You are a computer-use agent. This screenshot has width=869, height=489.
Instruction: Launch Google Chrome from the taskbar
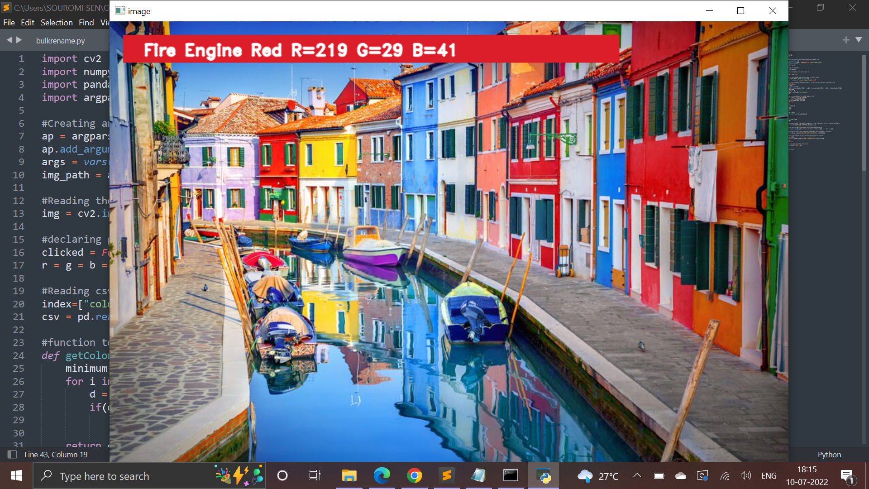pyautogui.click(x=414, y=476)
